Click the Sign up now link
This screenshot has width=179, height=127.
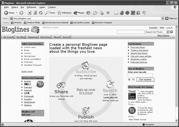click(x=86, y=89)
